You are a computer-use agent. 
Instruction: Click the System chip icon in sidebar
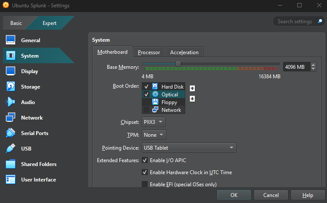[x=10, y=55]
